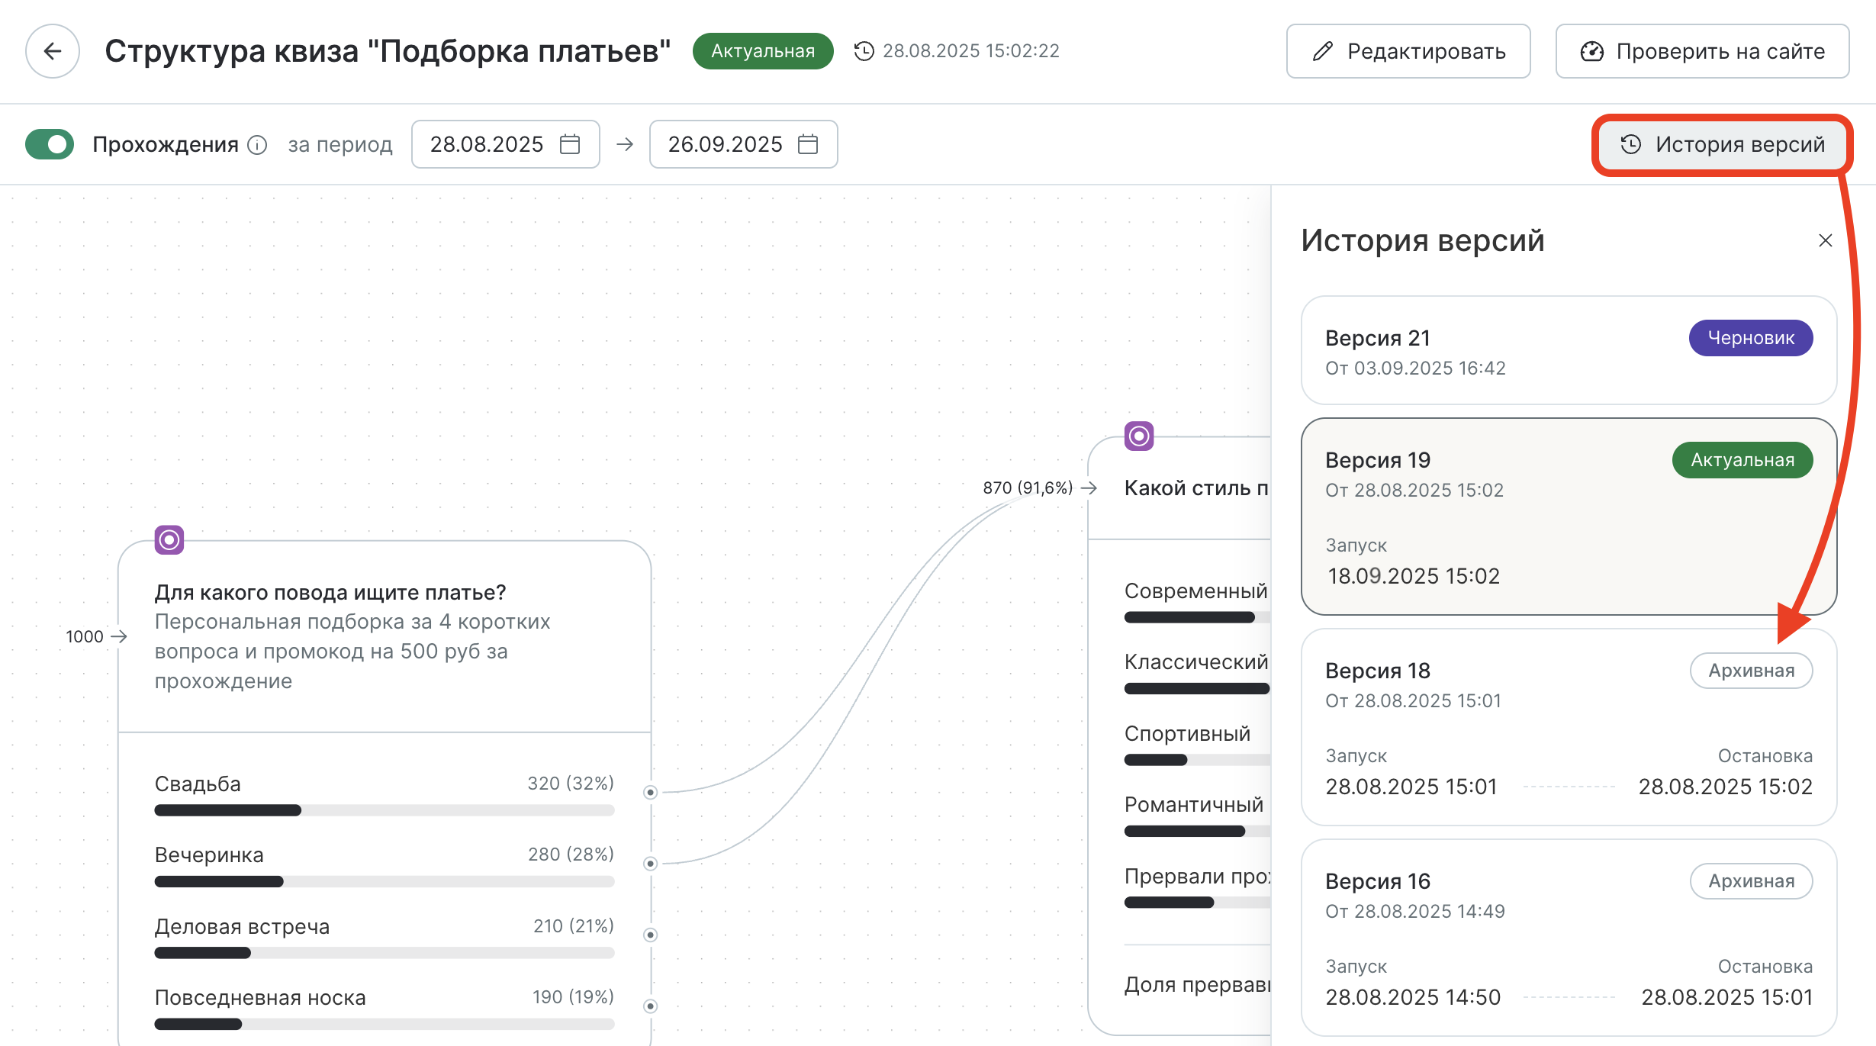Click the gauge icon in Проверить на сайте
The image size is (1876, 1046).
point(1591,51)
